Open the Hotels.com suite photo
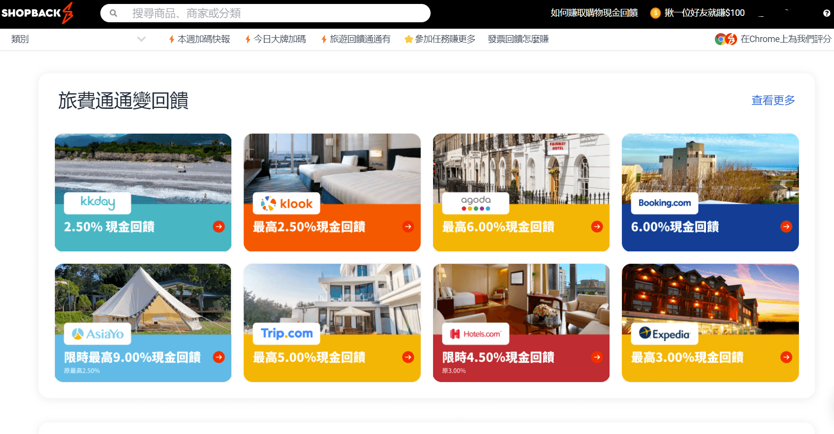Image resolution: width=834 pixels, height=434 pixels. pyautogui.click(x=521, y=299)
